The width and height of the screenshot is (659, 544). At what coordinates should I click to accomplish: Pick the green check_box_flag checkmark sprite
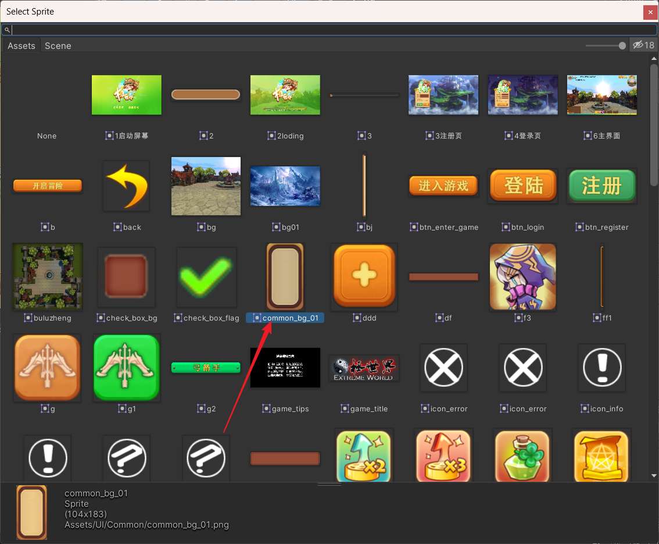[x=206, y=276]
